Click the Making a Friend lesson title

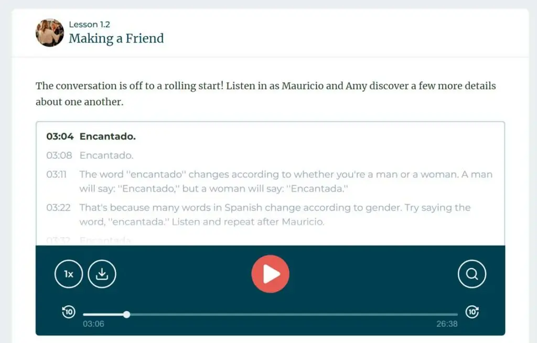[116, 38]
